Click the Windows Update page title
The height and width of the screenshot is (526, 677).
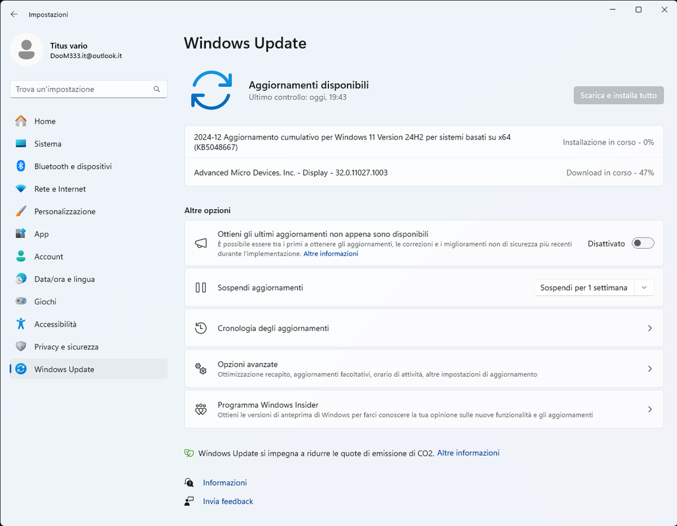pos(245,43)
